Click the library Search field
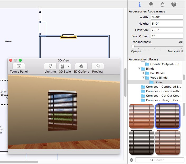 point(160,160)
